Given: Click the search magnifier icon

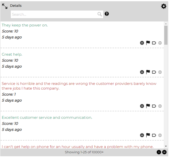Looking at the screenshot, I should pyautogui.click(x=100, y=14).
